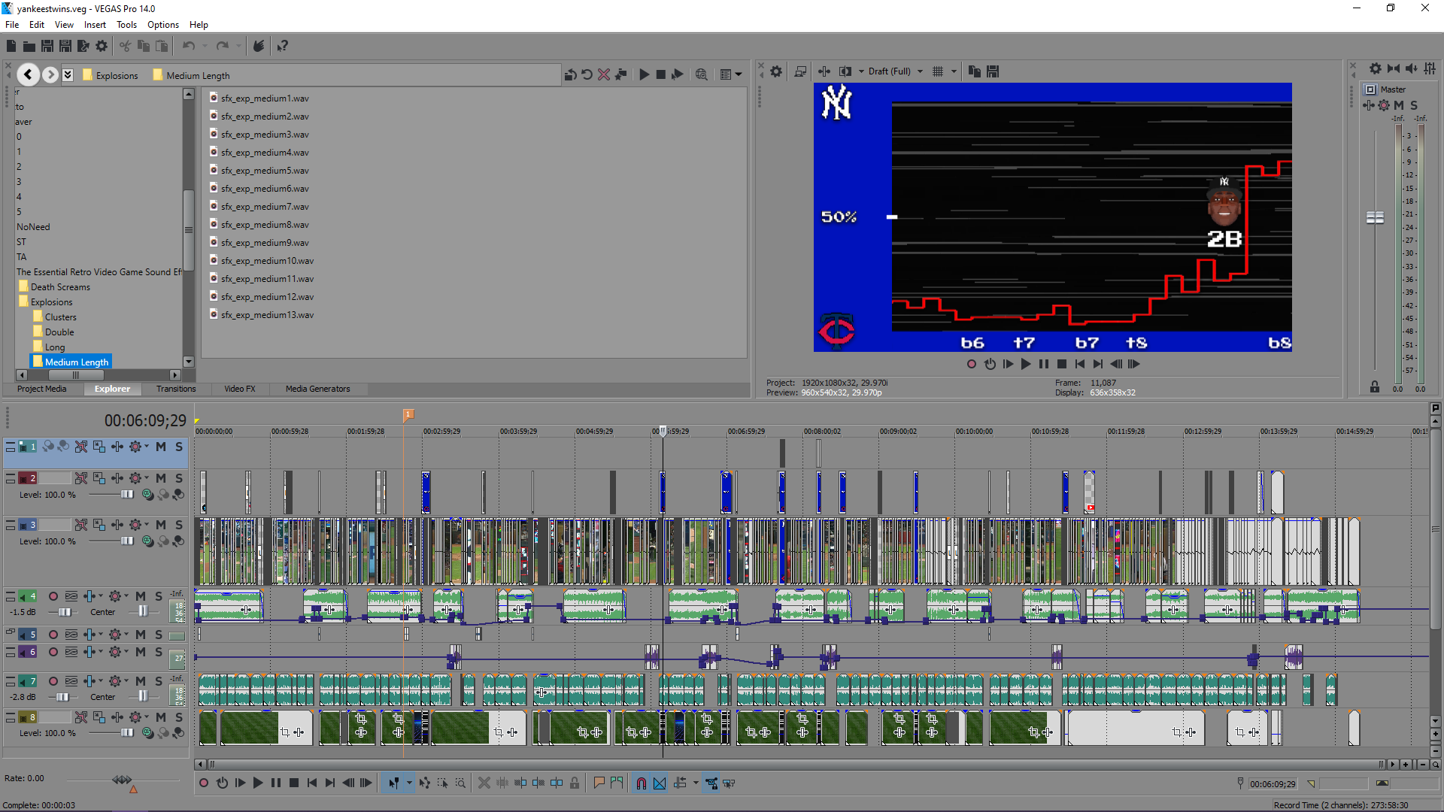The width and height of the screenshot is (1444, 812).
Task: Delete the selected file in Explorer
Action: (x=603, y=74)
